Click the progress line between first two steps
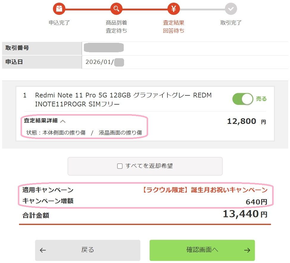290x263 pixels. pos(88,9)
